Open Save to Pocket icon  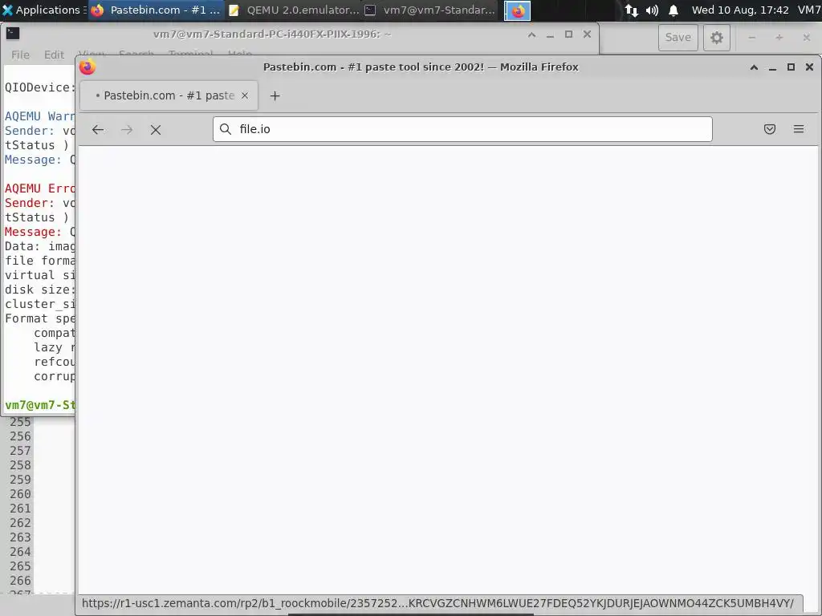[x=770, y=129]
